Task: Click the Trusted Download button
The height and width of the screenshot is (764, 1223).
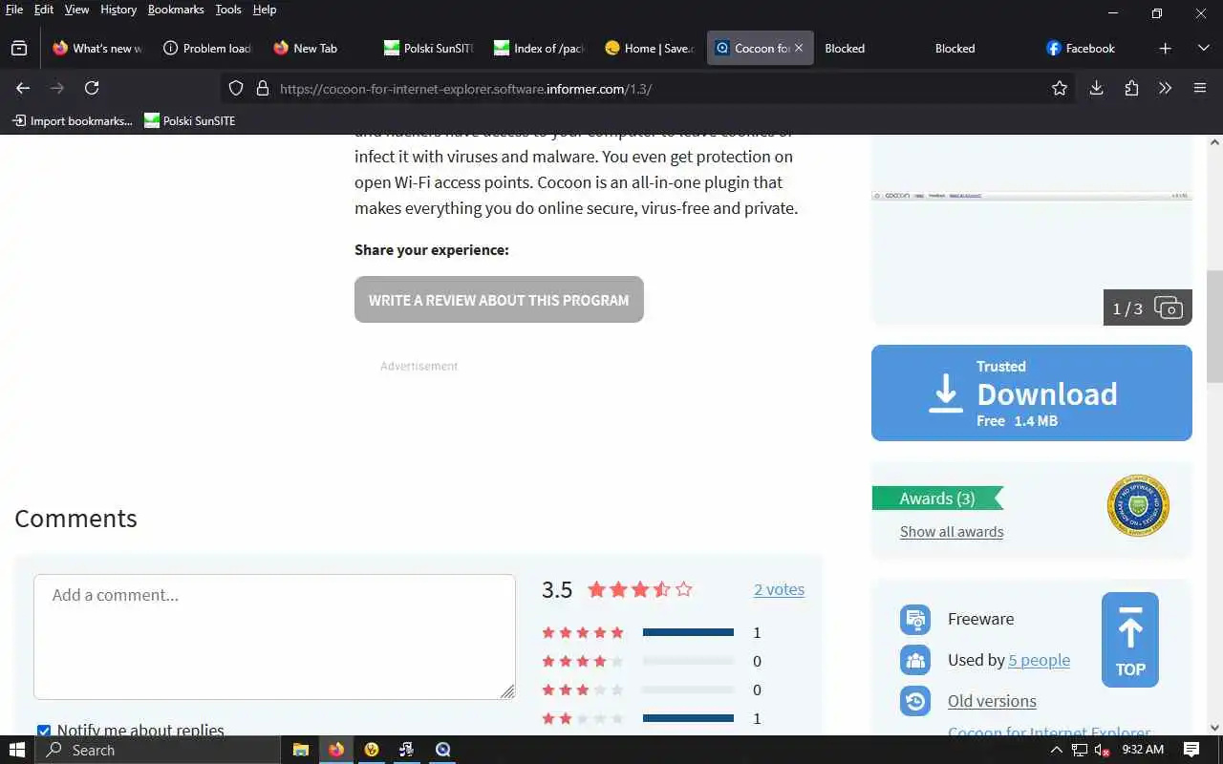Action: (1032, 393)
